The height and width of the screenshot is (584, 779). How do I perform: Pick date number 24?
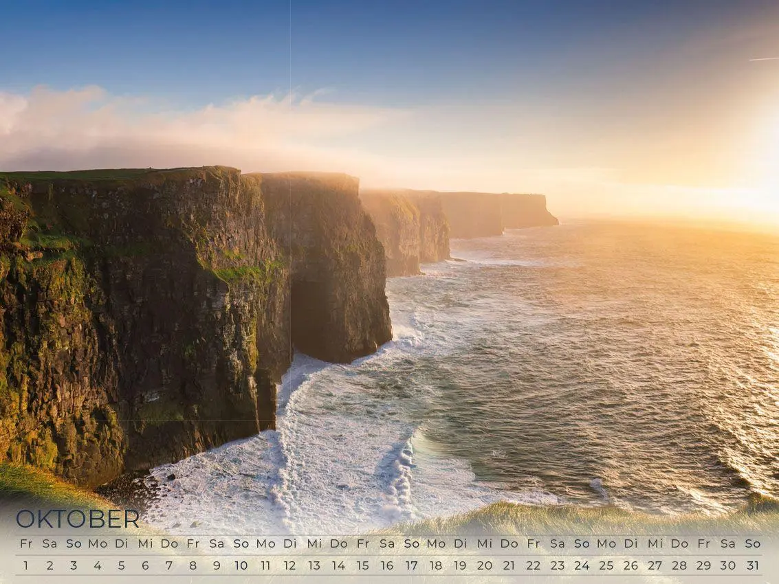point(582,565)
